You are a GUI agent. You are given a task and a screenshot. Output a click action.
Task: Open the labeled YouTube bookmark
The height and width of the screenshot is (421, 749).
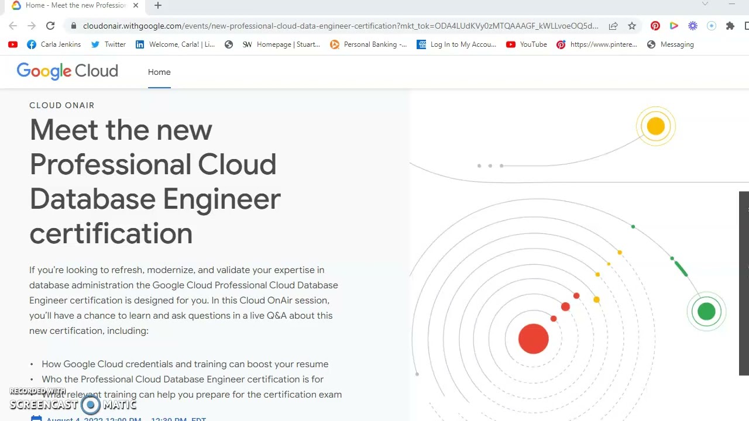point(527,44)
